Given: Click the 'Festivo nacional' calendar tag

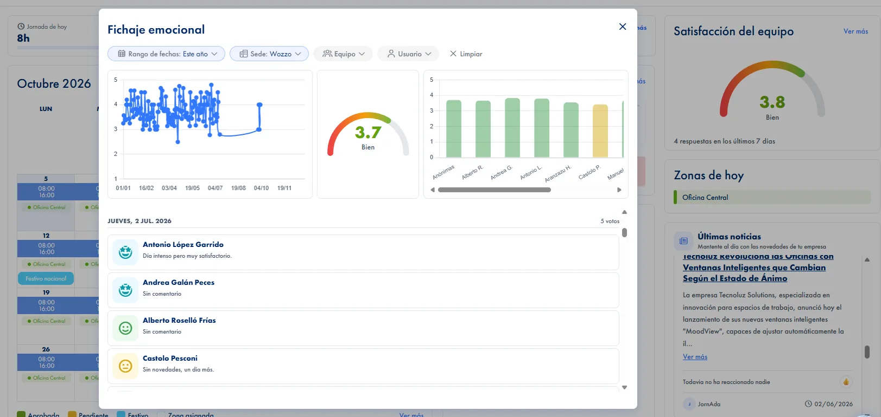Looking at the screenshot, I should point(46,278).
